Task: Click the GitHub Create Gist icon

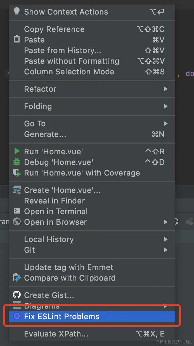Action: coord(17,295)
